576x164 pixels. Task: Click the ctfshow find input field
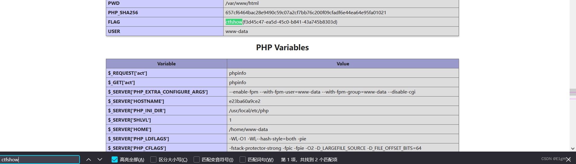40,159
